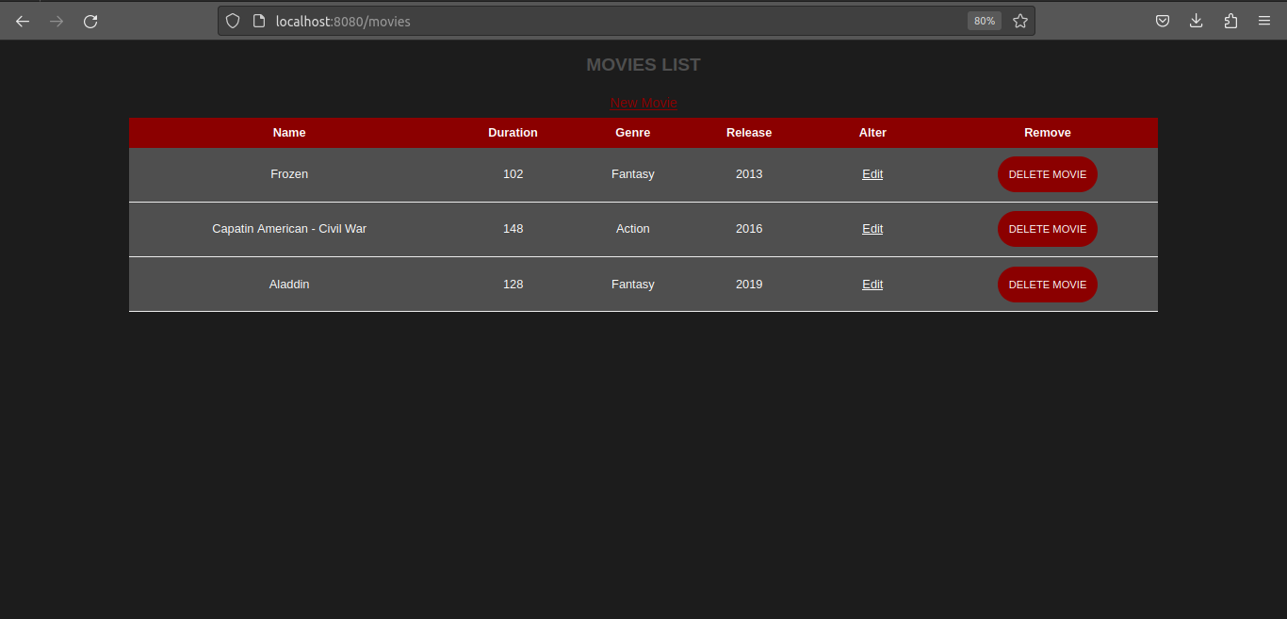Select the Capatin American - Civil War name cell
This screenshot has width=1287, height=619.
[x=289, y=229]
